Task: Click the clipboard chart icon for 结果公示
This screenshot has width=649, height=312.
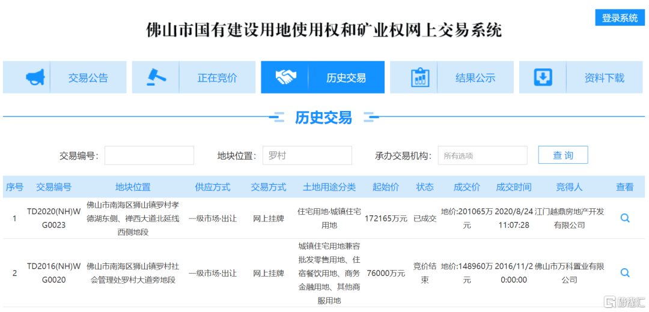Action: (x=420, y=77)
